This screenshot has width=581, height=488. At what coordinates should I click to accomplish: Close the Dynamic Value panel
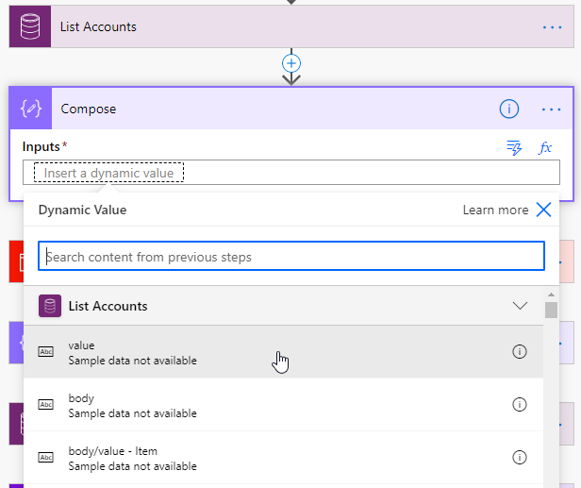point(543,210)
